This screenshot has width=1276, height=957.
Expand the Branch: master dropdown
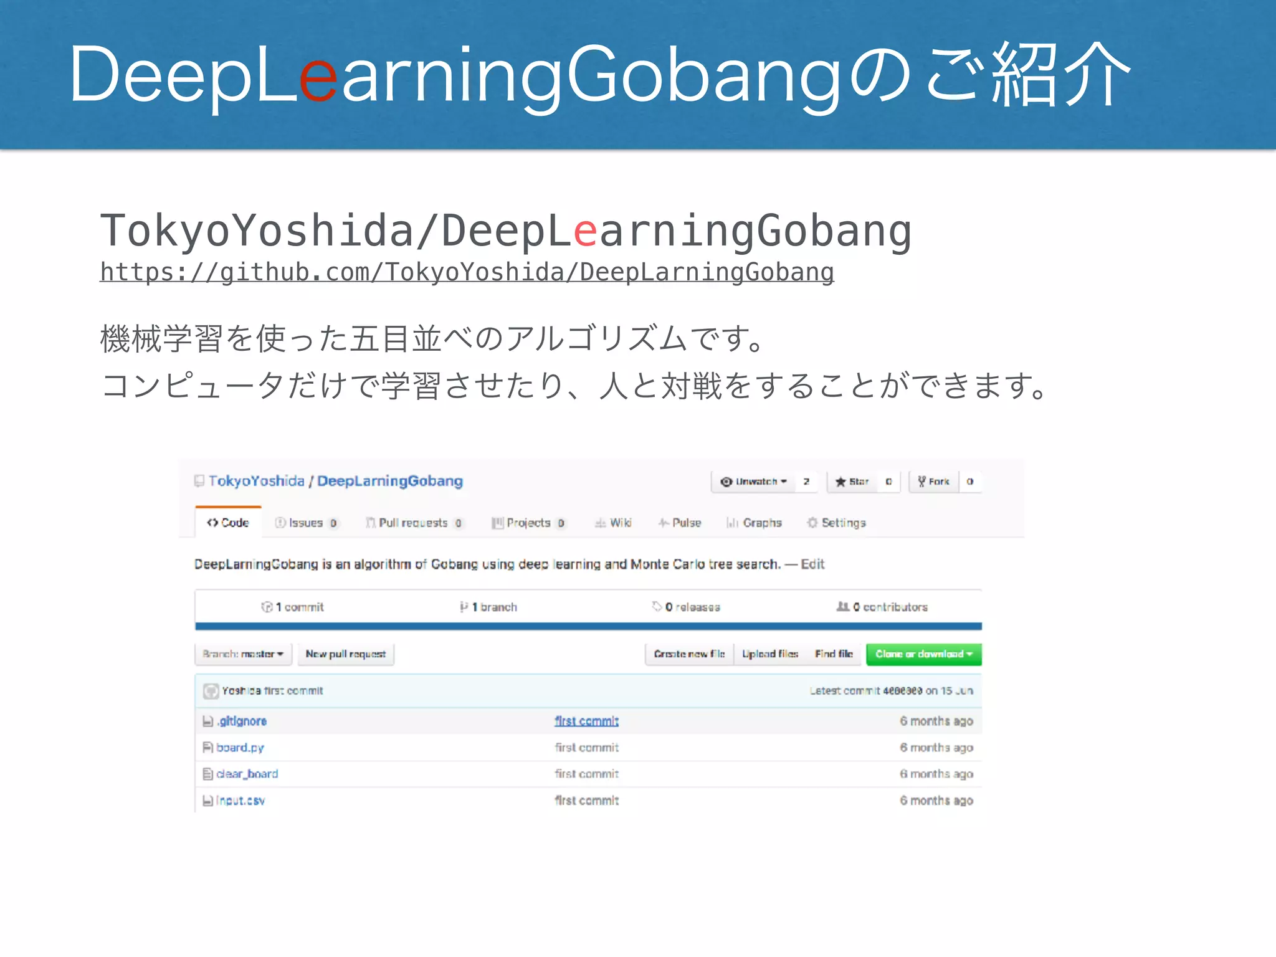pos(243,654)
